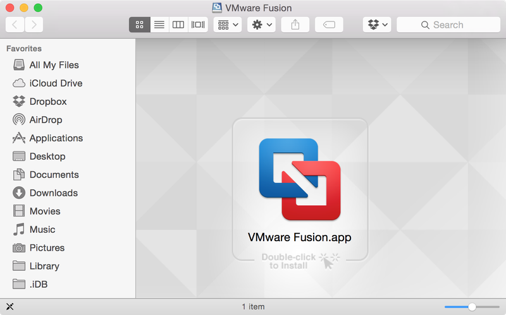506x315 pixels.
Task: Click the customize icon in status bar
Action: [9, 307]
